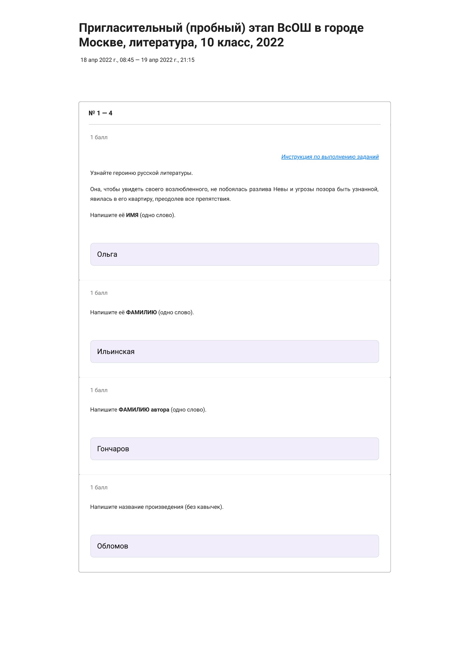Click the Узнайте героиню русской литературы text
The image size is (468, 662).
[x=141, y=173]
